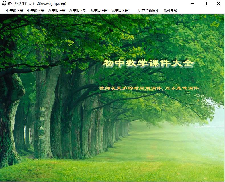Click the large 初中数学课件大全 heading
225x182 pixels.
point(148,63)
